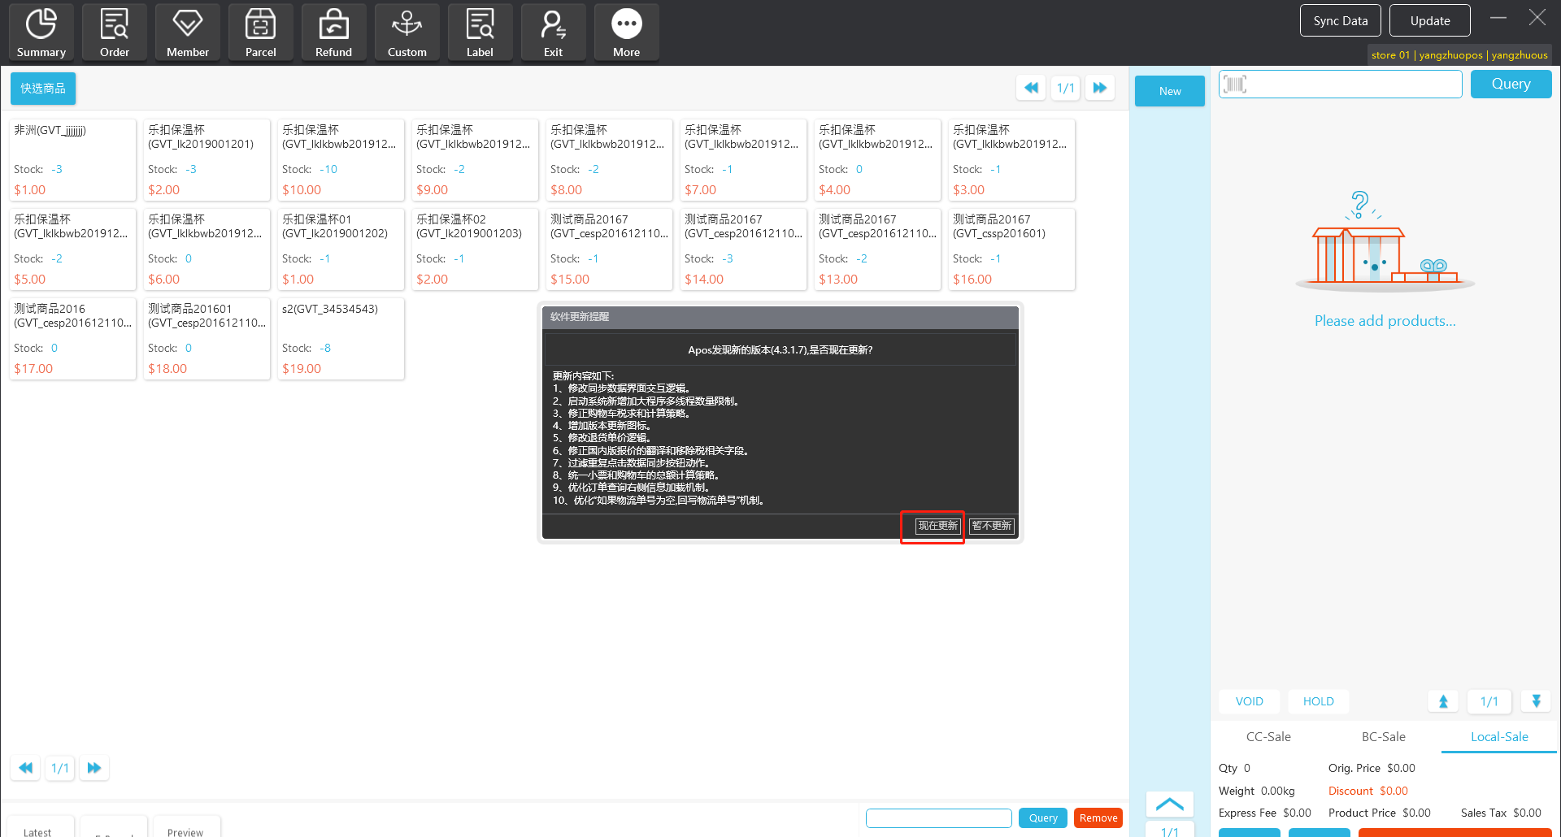Image resolution: width=1561 pixels, height=837 pixels.
Task: Expand the panel with the up chevron
Action: 1169,804
